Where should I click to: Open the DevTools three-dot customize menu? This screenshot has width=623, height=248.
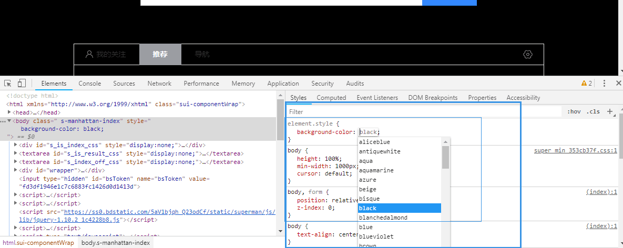click(604, 84)
